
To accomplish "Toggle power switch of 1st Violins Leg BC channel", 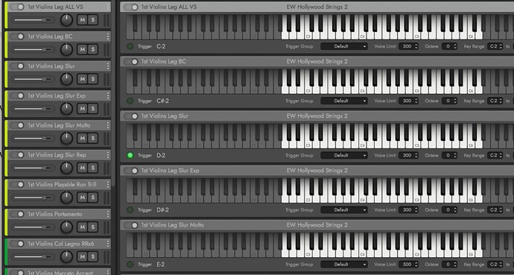I will [17, 37].
